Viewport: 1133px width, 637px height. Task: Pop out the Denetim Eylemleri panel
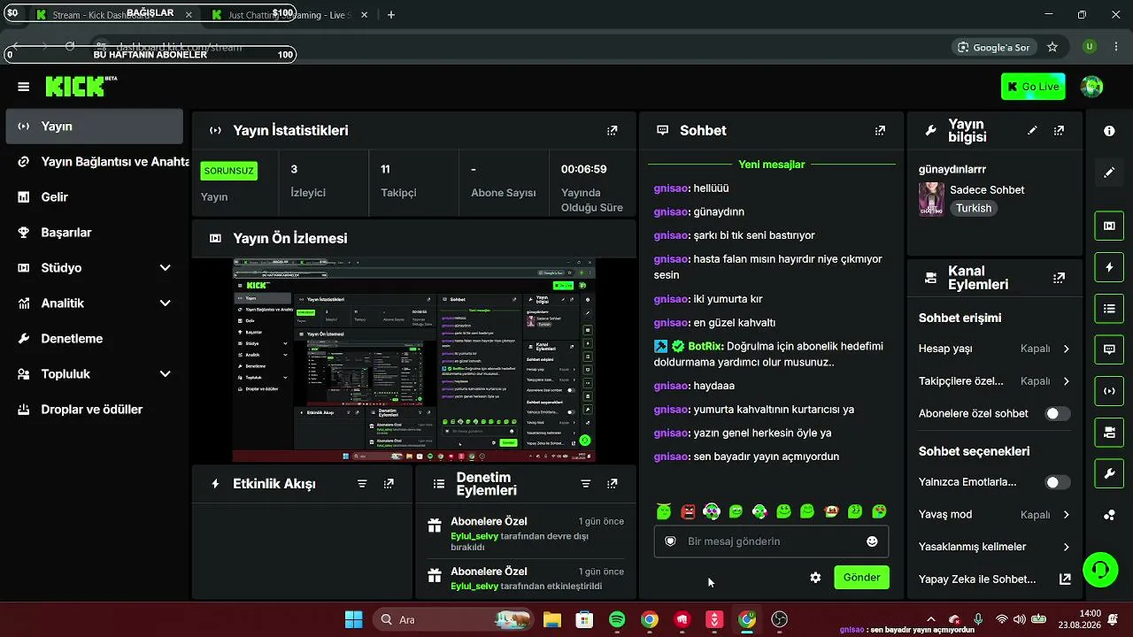(612, 484)
